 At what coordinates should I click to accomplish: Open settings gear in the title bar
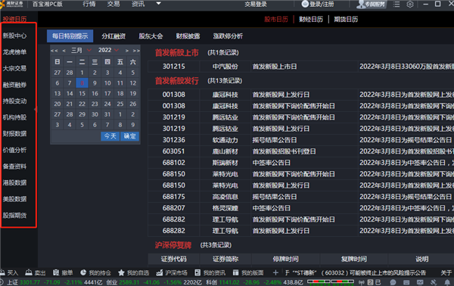click(x=410, y=5)
